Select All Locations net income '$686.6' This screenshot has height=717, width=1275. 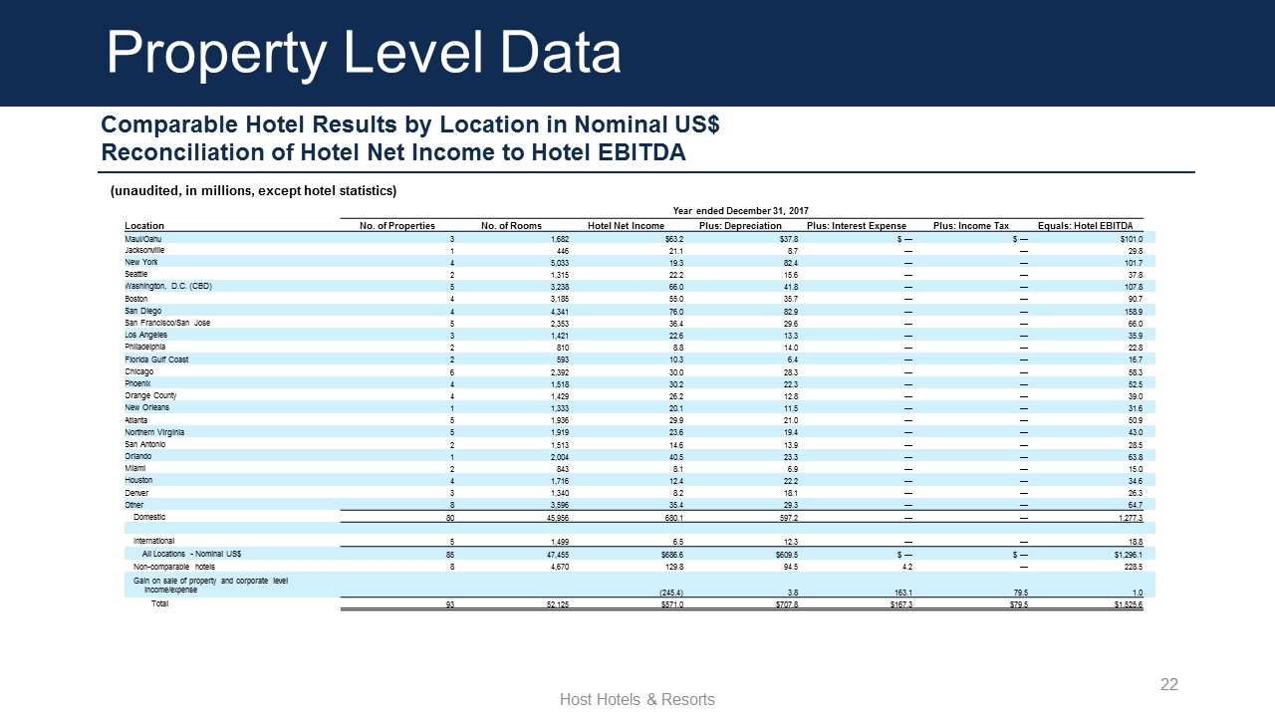(x=672, y=554)
